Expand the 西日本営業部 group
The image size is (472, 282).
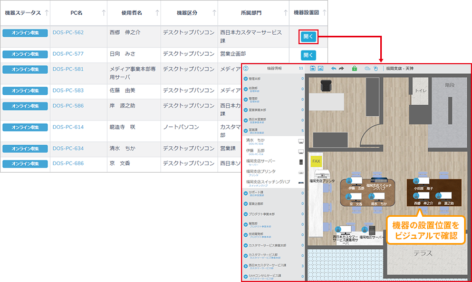246,120
